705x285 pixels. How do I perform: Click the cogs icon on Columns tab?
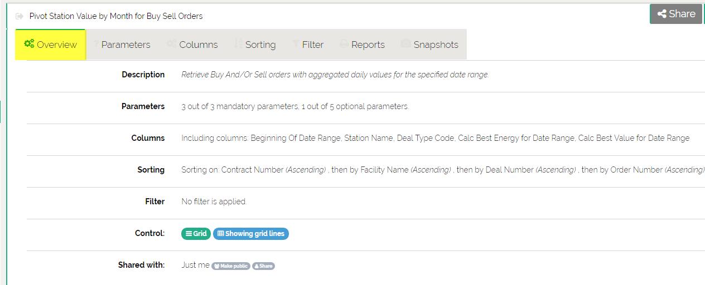pos(172,44)
